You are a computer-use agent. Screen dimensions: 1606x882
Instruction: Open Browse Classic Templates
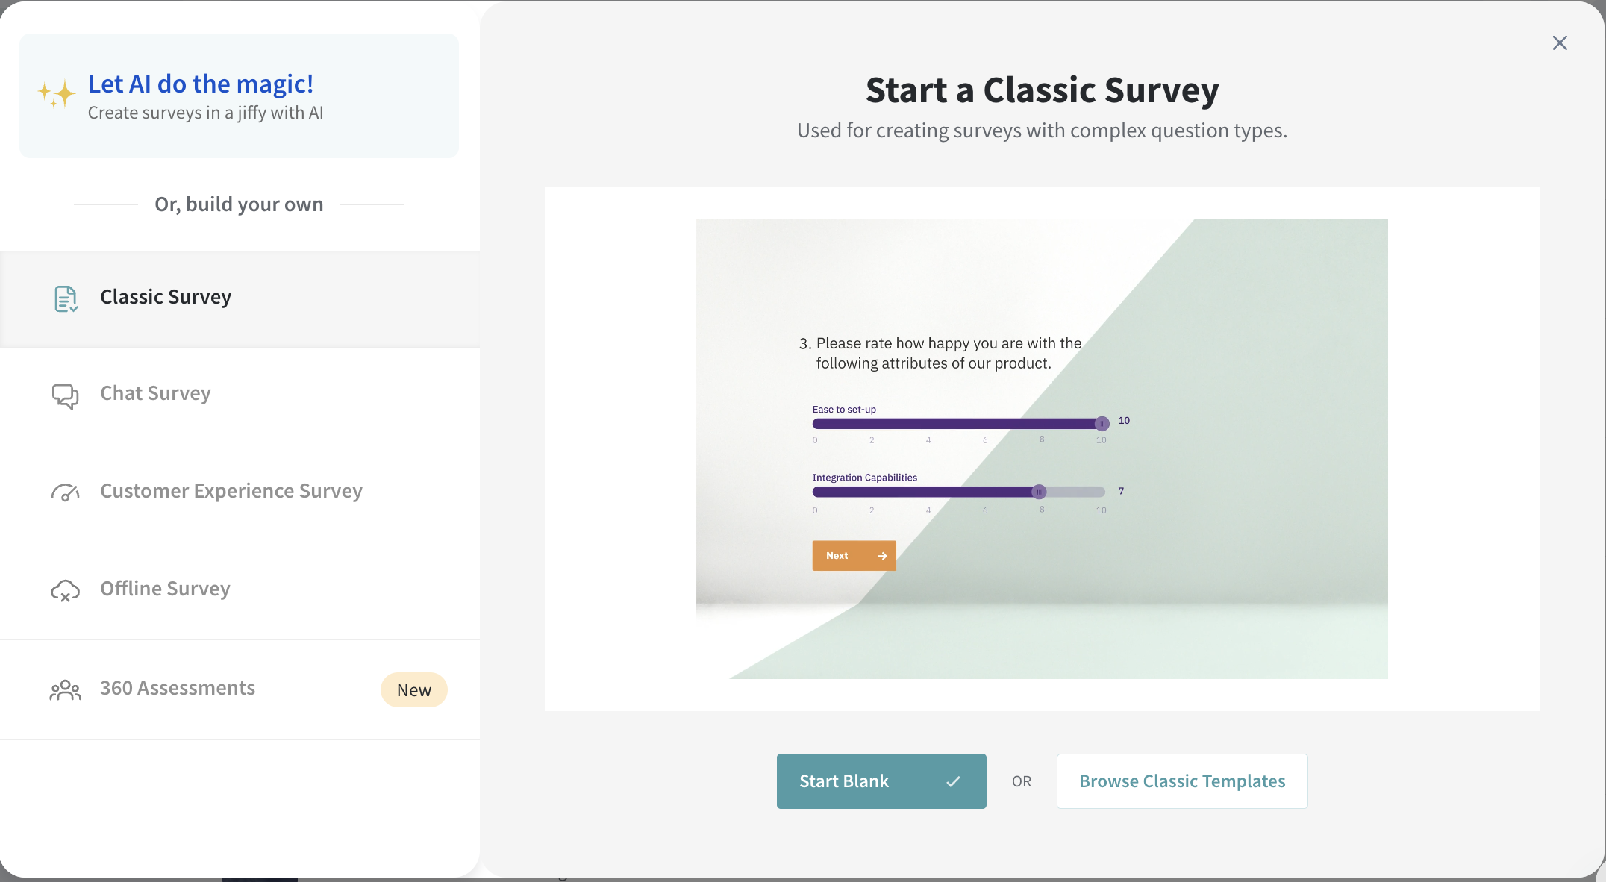pyautogui.click(x=1181, y=781)
